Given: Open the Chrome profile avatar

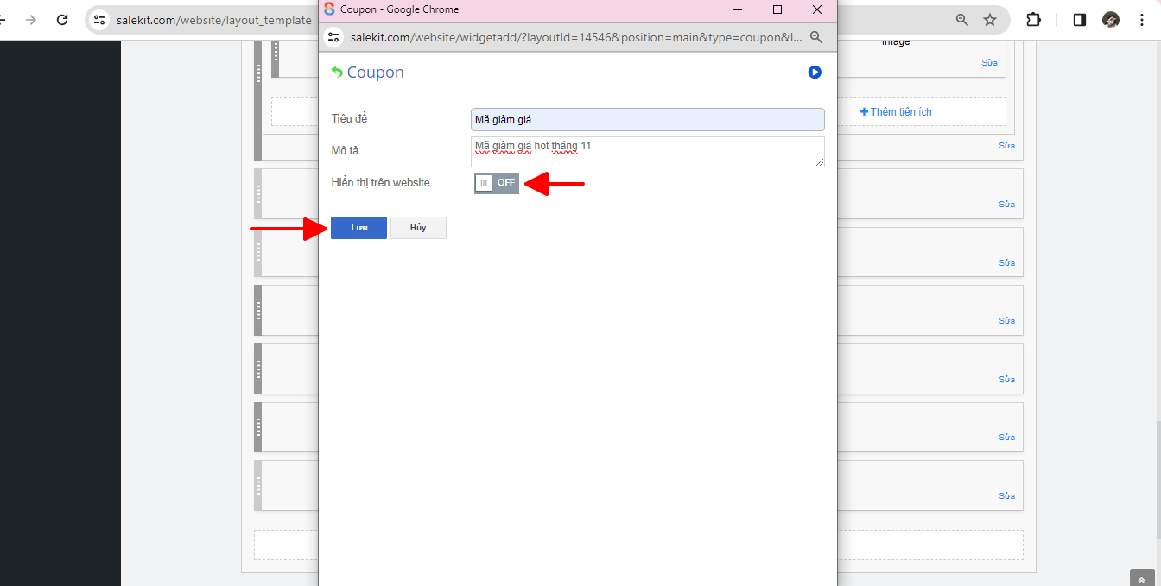Looking at the screenshot, I should 1111,20.
